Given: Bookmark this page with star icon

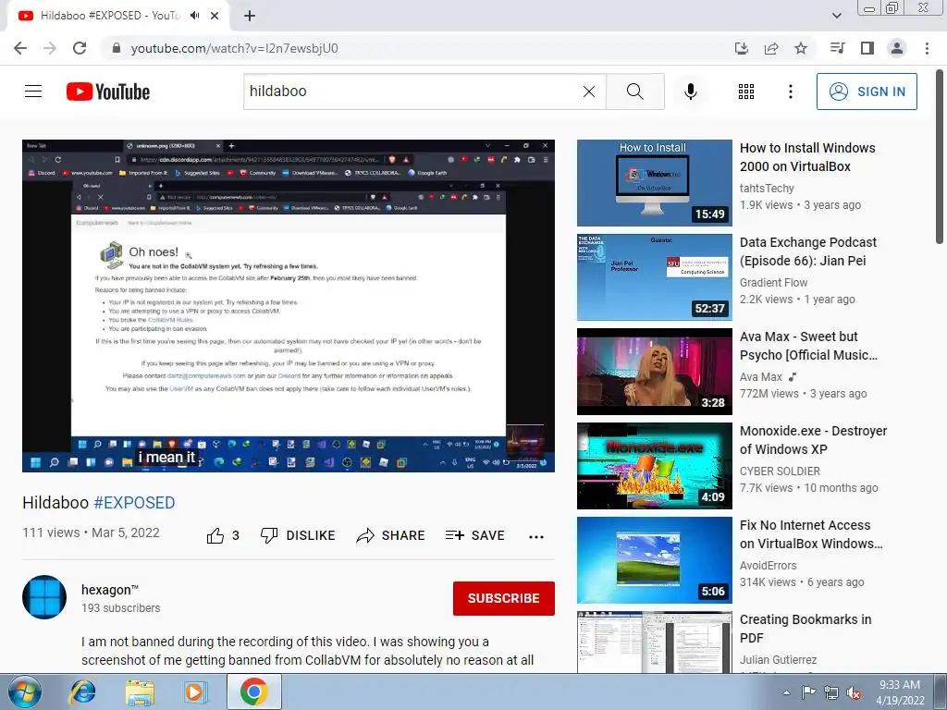Looking at the screenshot, I should coord(801,48).
